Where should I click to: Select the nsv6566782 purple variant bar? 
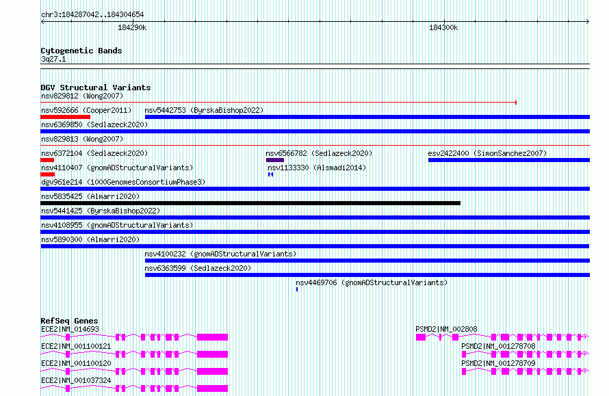point(275,160)
